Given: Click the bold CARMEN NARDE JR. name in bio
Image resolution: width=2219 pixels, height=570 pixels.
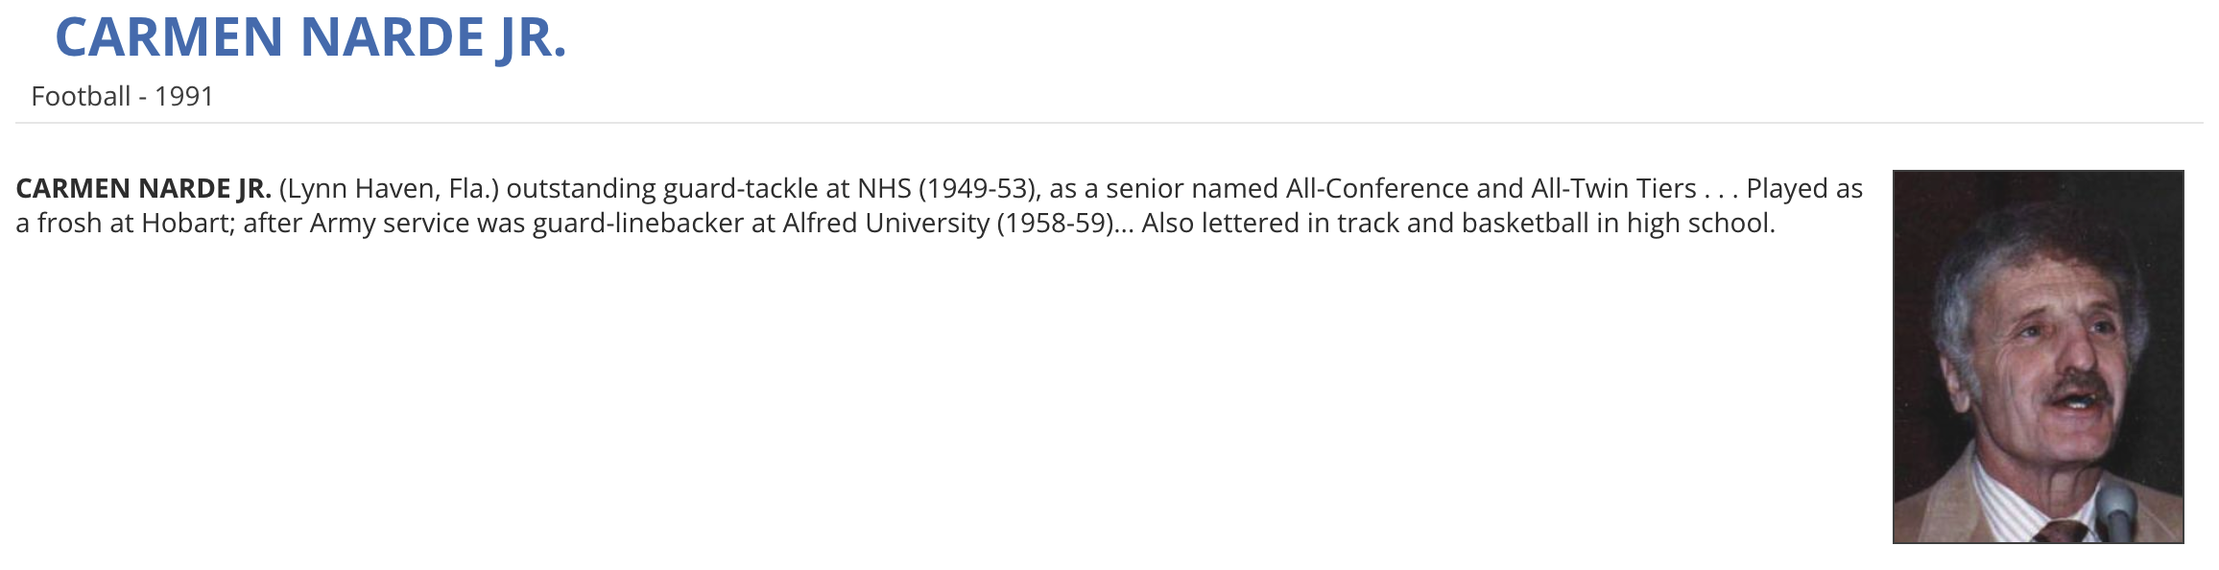Looking at the screenshot, I should pos(143,188).
